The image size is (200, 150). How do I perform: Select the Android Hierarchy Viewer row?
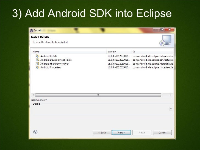click(x=102, y=63)
